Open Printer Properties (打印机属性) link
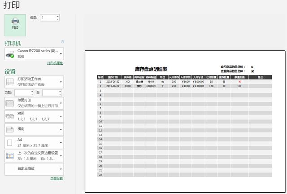The image size is (287, 194). (55, 63)
